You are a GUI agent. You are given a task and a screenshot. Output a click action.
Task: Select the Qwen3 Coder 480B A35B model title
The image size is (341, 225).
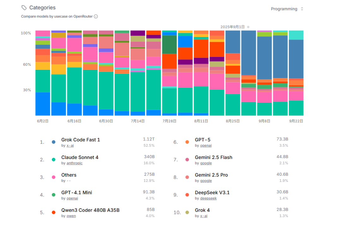[x=90, y=210]
